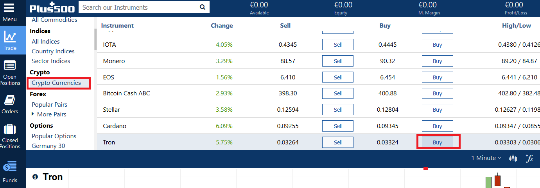Select All Indices category
Screen dimensions: 540x188
[x=46, y=42]
